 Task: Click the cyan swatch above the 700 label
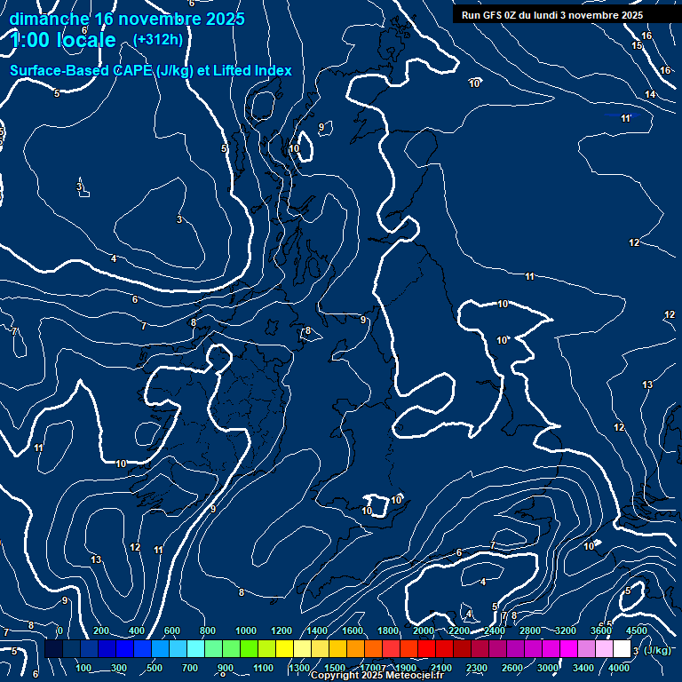195,648
